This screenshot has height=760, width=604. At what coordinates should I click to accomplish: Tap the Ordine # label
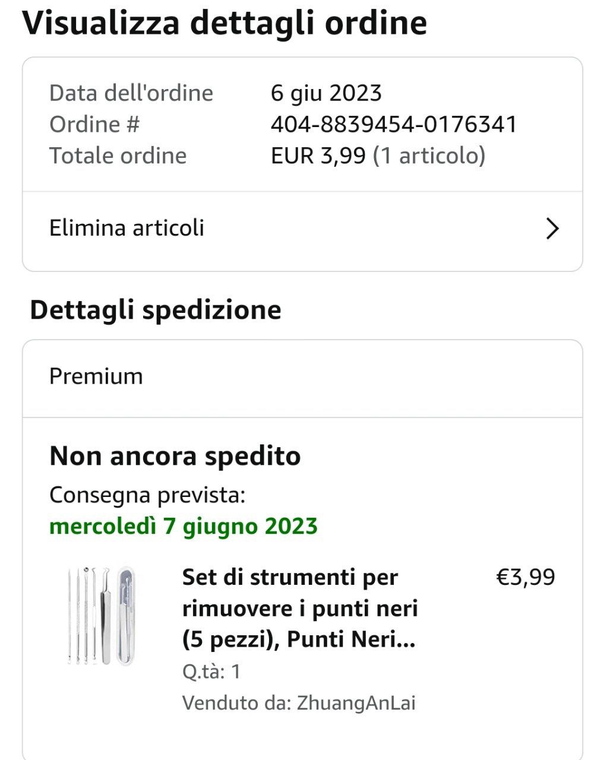point(94,125)
